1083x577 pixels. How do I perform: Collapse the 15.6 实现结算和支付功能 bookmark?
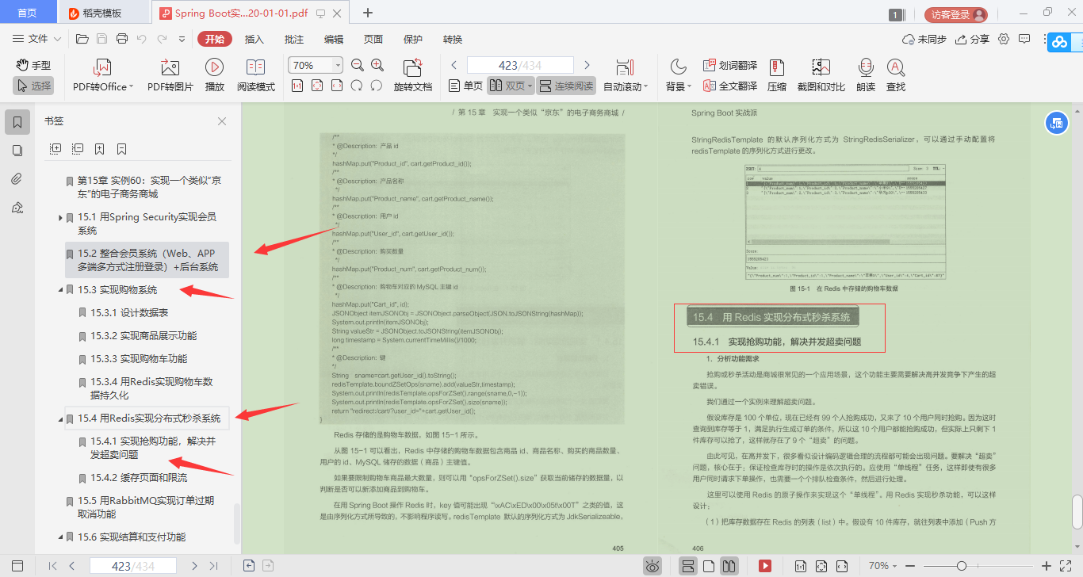(61, 537)
